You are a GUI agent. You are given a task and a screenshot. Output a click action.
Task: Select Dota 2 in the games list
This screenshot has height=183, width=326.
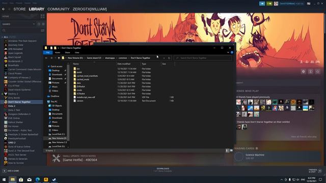[12, 106]
